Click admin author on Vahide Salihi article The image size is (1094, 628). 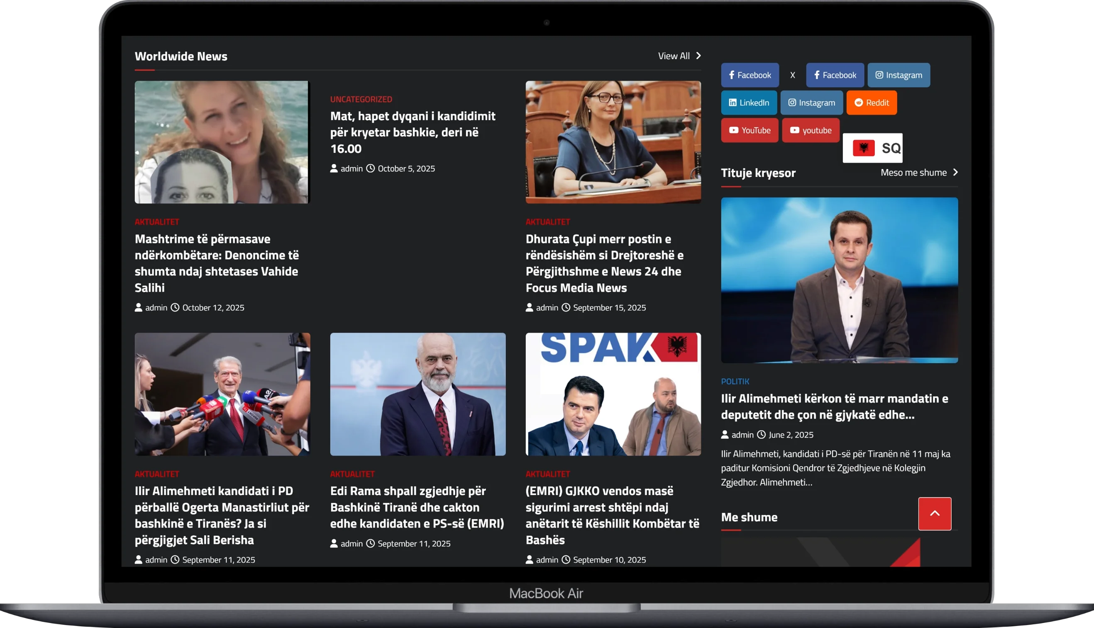[156, 307]
